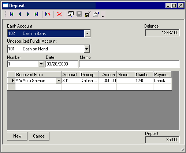This screenshot has height=153, width=186.
Task: Open the Number dropdown arrow
Action: [41, 64]
